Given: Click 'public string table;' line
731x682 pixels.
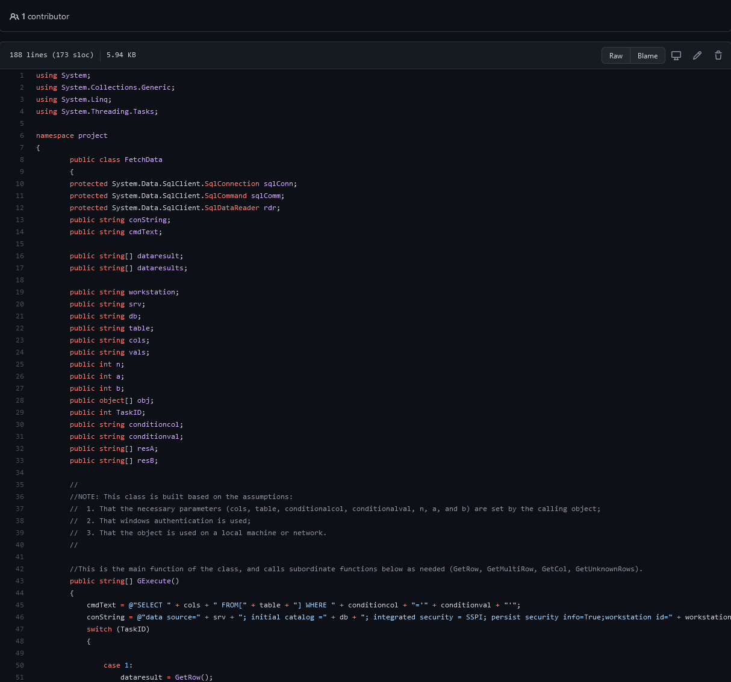Looking at the screenshot, I should coord(112,328).
